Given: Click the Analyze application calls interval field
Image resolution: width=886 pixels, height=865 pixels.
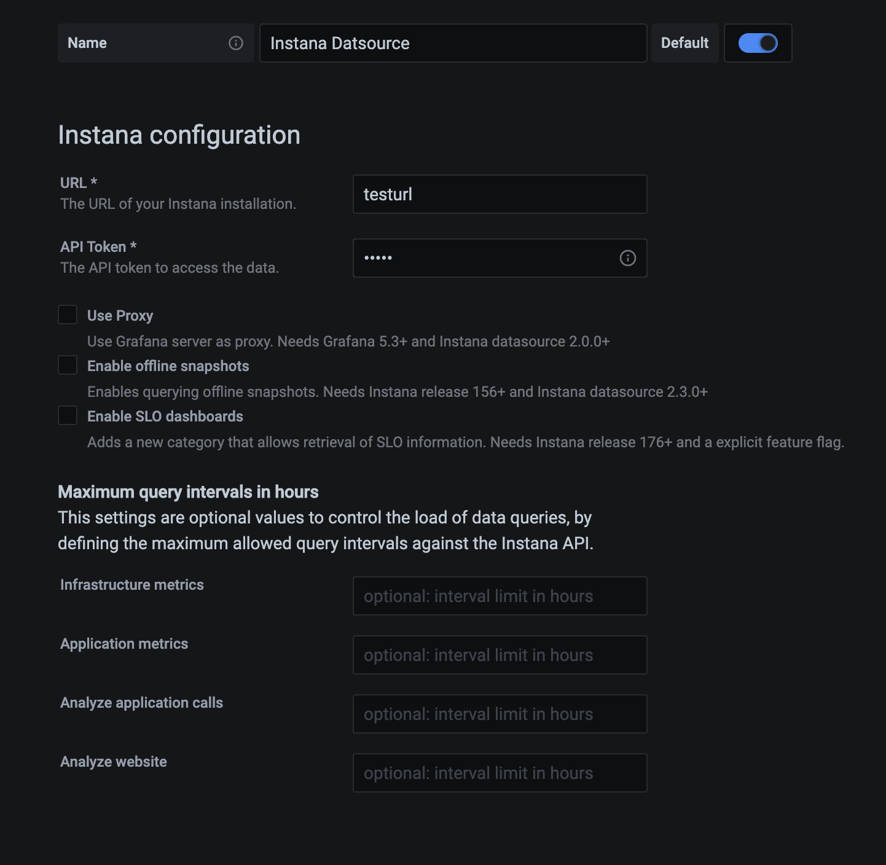Looking at the screenshot, I should (x=500, y=714).
